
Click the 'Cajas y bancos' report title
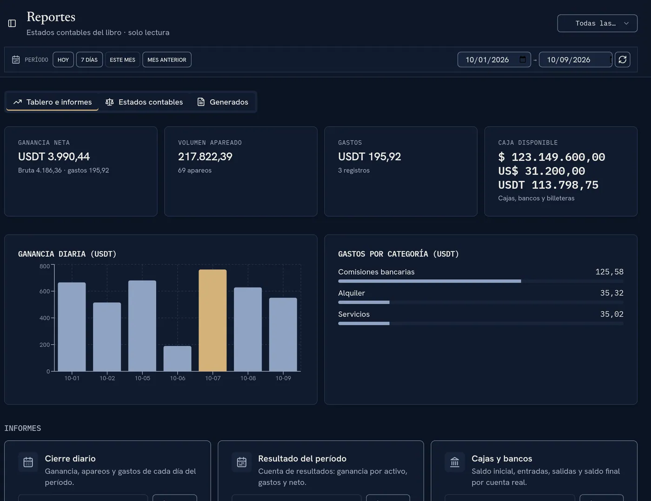[x=502, y=458]
